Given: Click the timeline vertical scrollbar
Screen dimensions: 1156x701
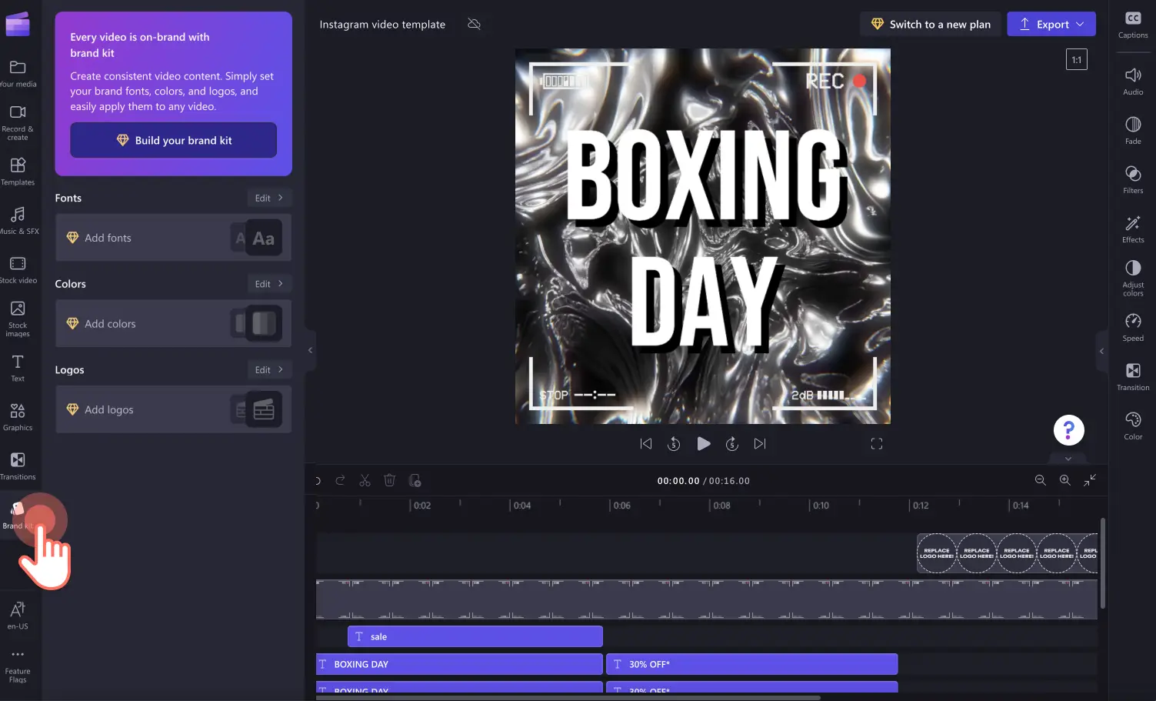Looking at the screenshot, I should click(x=1102, y=563).
